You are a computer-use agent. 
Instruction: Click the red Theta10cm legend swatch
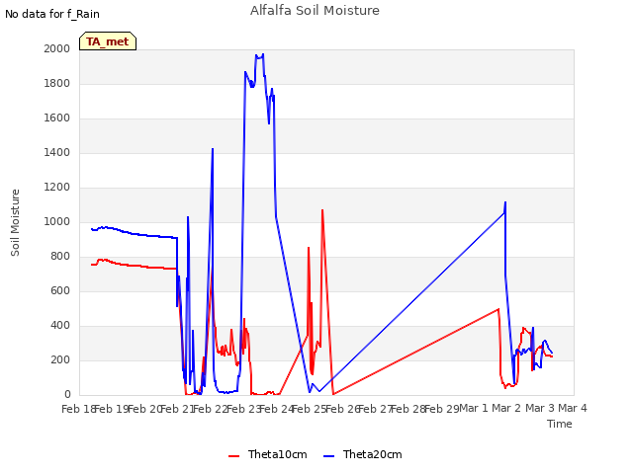tap(233, 456)
